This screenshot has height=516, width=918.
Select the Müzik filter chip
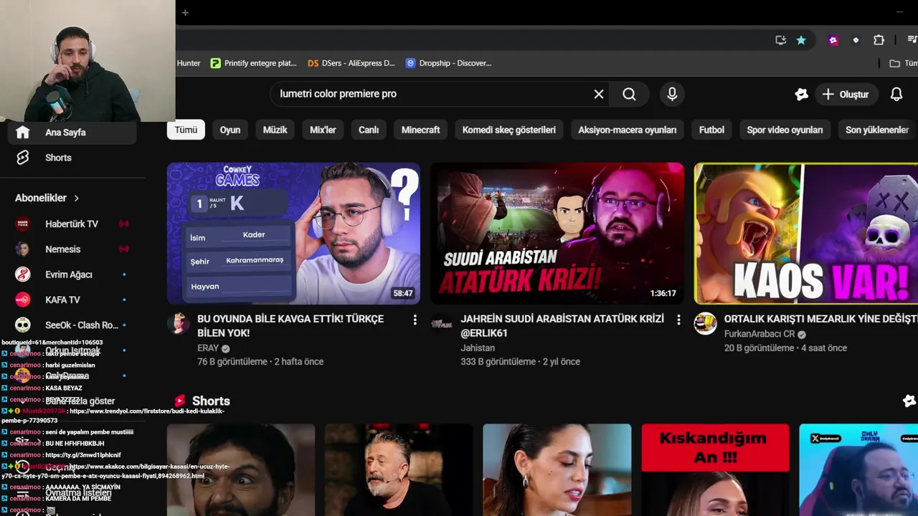tap(275, 130)
